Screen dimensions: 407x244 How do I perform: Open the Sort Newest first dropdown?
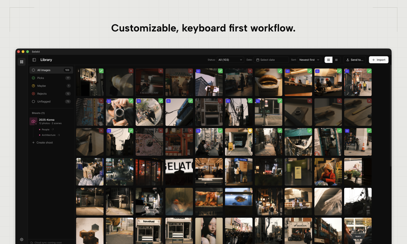pyautogui.click(x=309, y=60)
